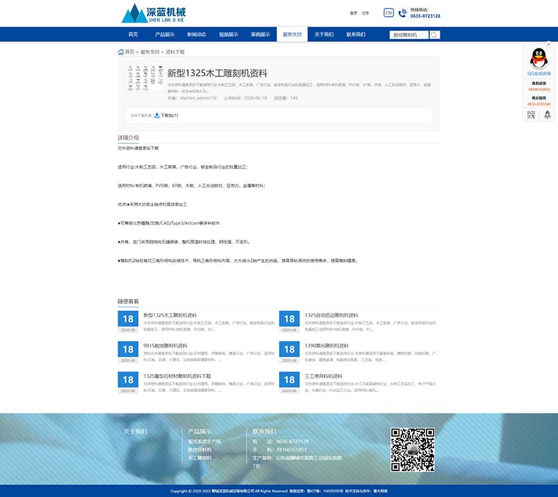Image resolution: width=558 pixels, height=497 pixels.
Task: Open 9015数控雕刻机资料 article
Action: (x=165, y=346)
